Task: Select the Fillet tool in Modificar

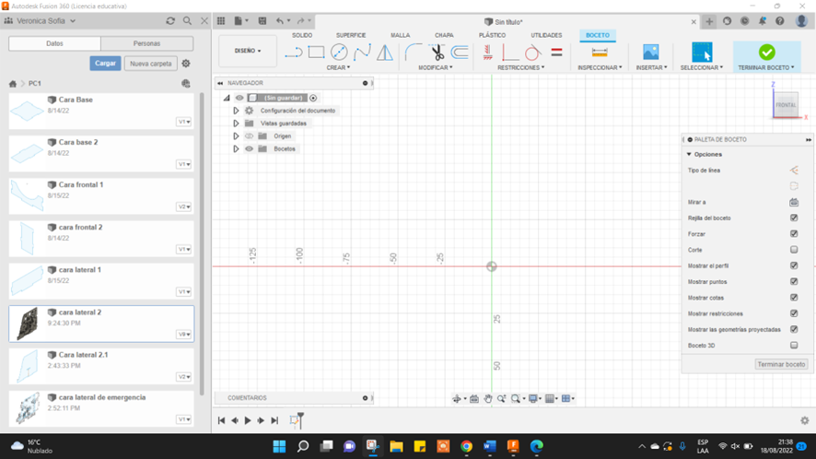Action: [x=414, y=53]
